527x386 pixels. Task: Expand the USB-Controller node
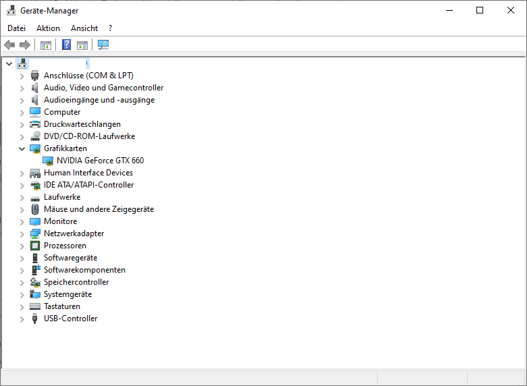[22, 319]
